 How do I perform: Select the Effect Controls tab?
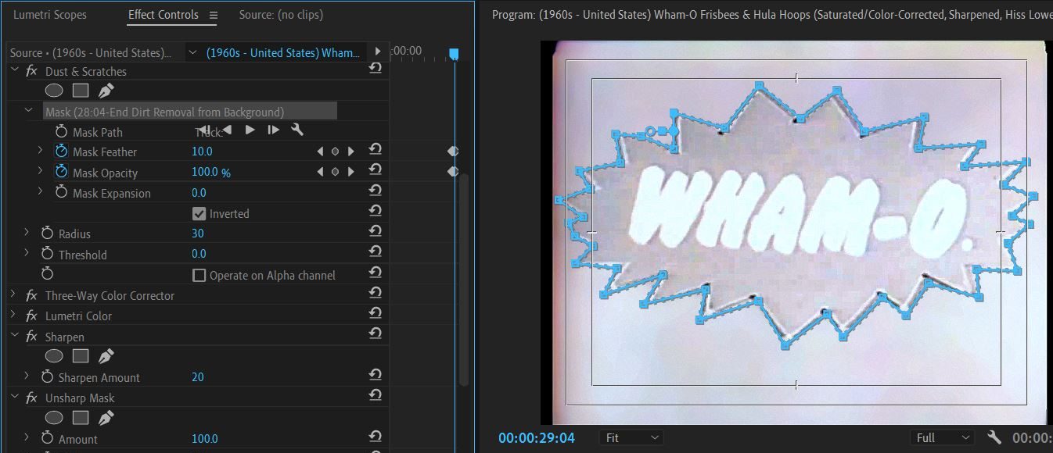(164, 15)
